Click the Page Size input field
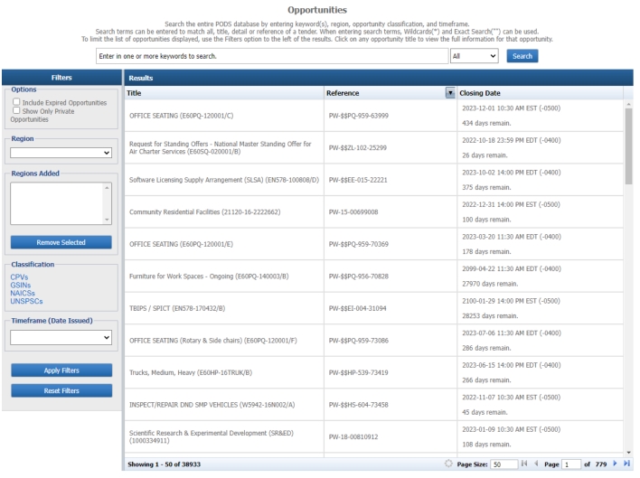640x478 pixels. [504, 464]
